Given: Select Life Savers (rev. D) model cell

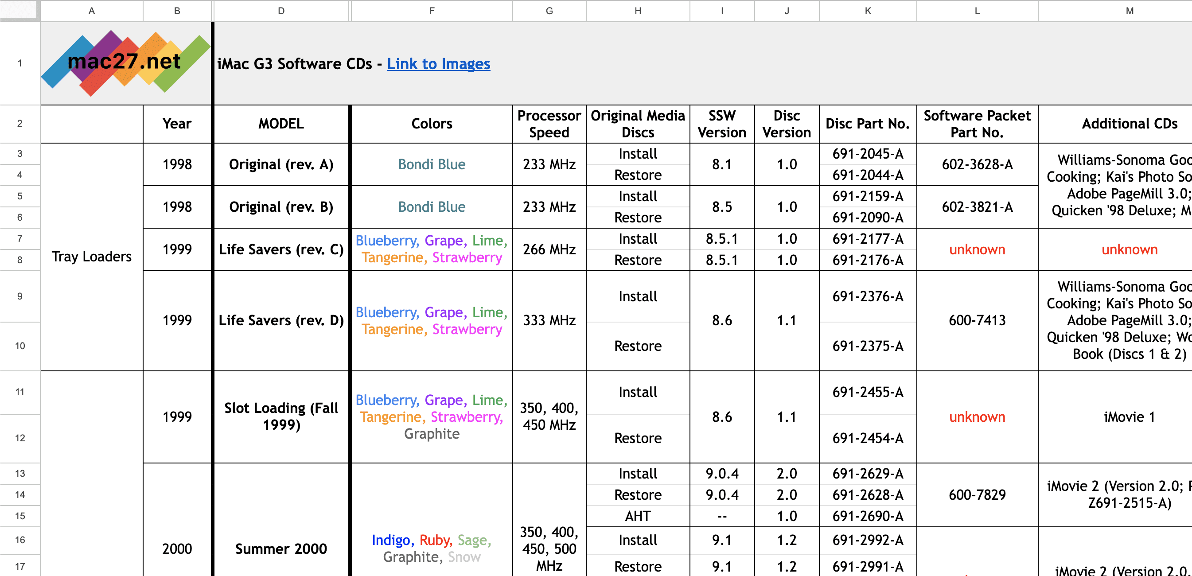Looking at the screenshot, I should pyautogui.click(x=281, y=320).
